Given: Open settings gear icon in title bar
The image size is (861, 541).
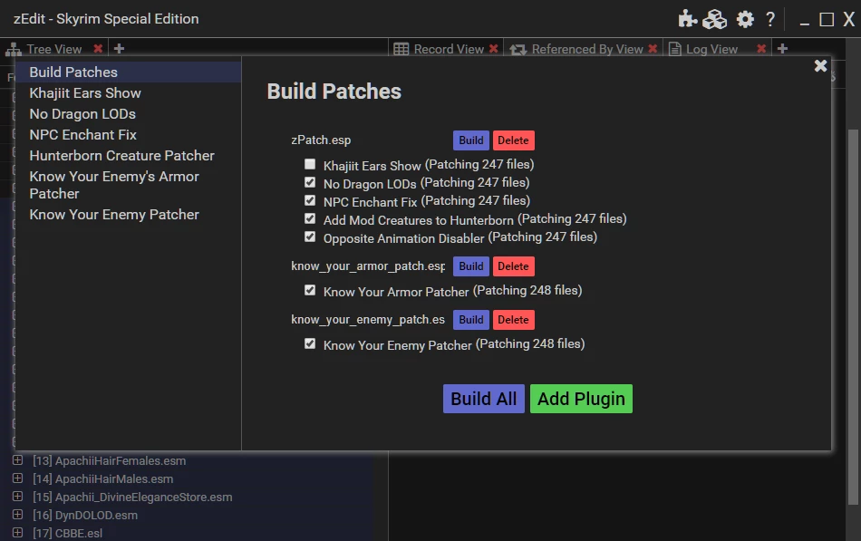Looking at the screenshot, I should tap(745, 19).
